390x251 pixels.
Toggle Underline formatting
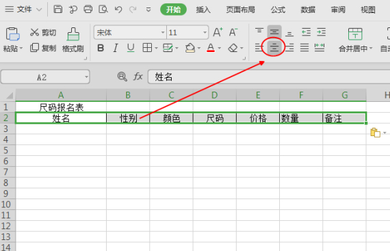(131, 48)
